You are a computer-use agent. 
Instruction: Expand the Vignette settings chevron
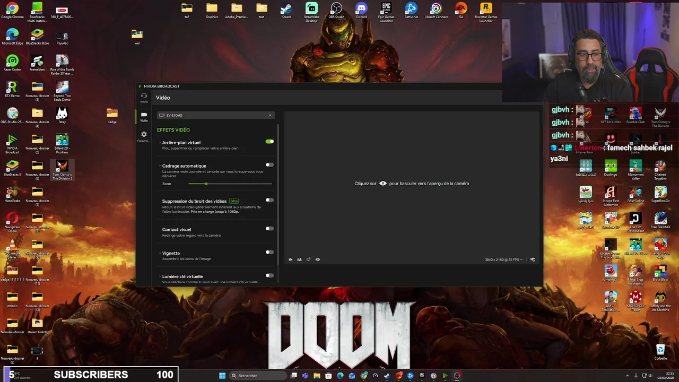pos(160,253)
